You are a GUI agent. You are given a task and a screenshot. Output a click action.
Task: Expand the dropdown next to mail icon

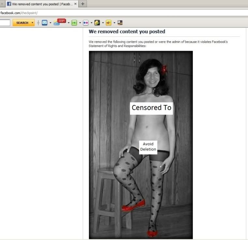[51, 23]
